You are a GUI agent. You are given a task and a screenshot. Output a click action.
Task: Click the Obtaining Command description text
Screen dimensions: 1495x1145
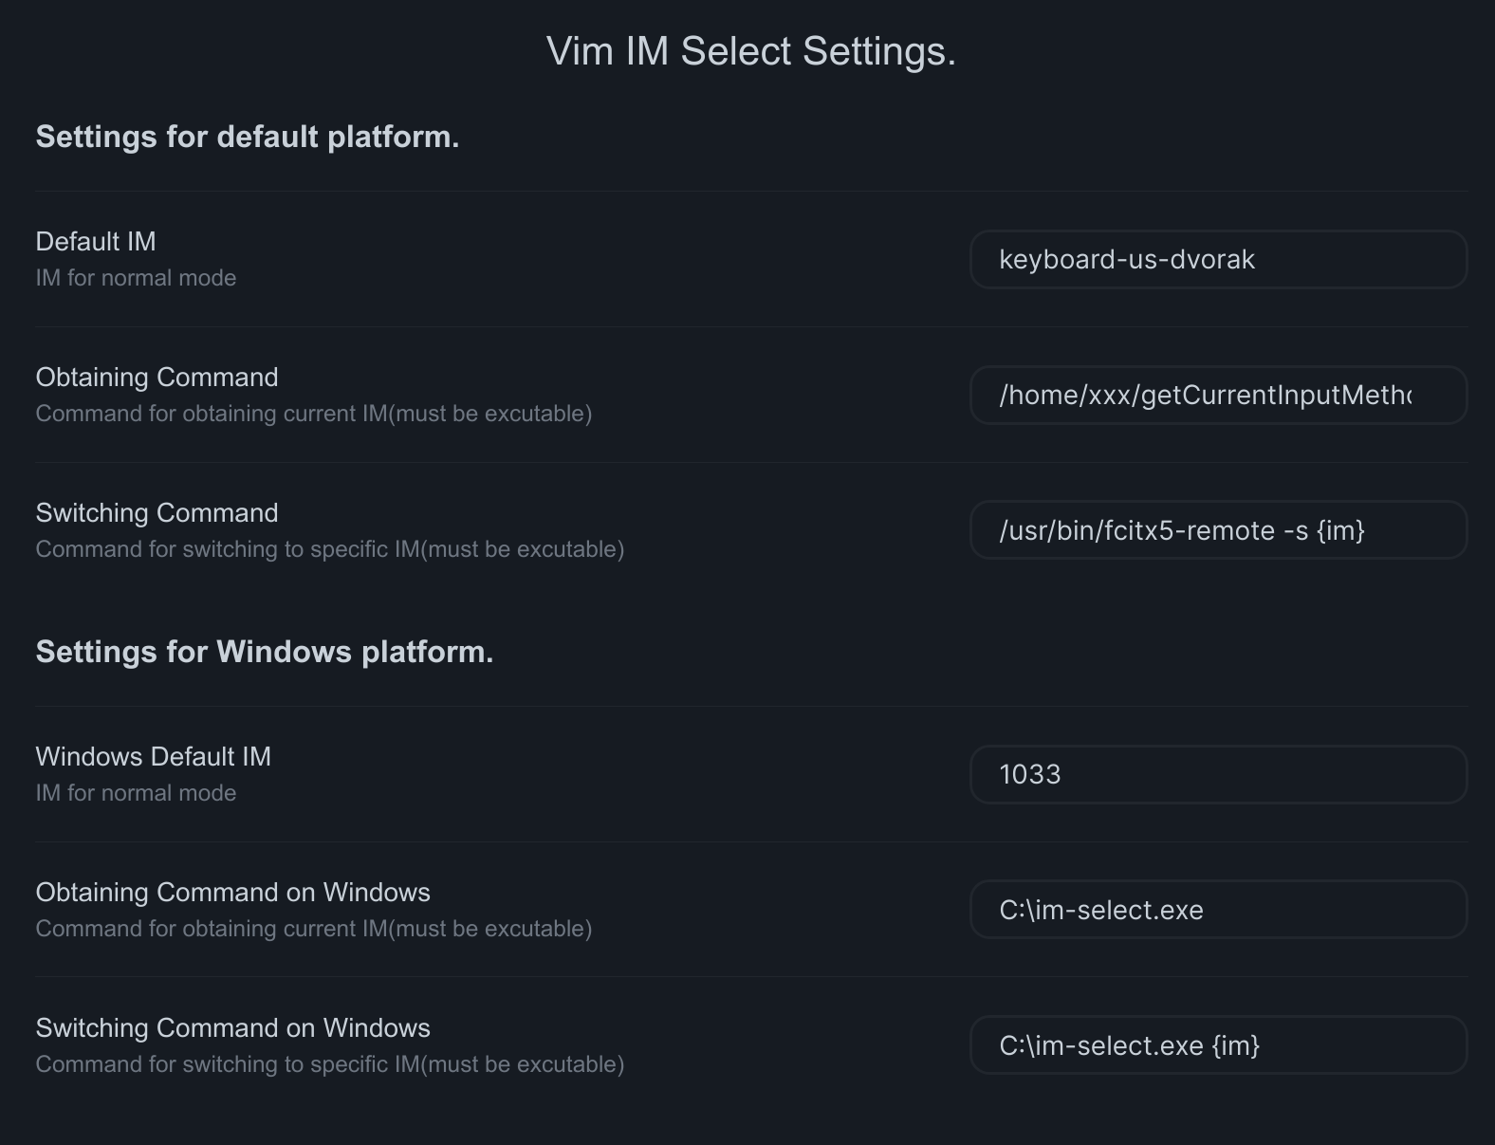point(314,414)
